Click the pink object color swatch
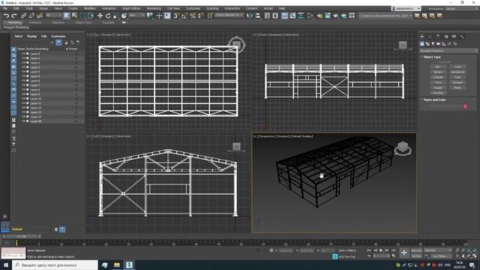 [x=465, y=106]
